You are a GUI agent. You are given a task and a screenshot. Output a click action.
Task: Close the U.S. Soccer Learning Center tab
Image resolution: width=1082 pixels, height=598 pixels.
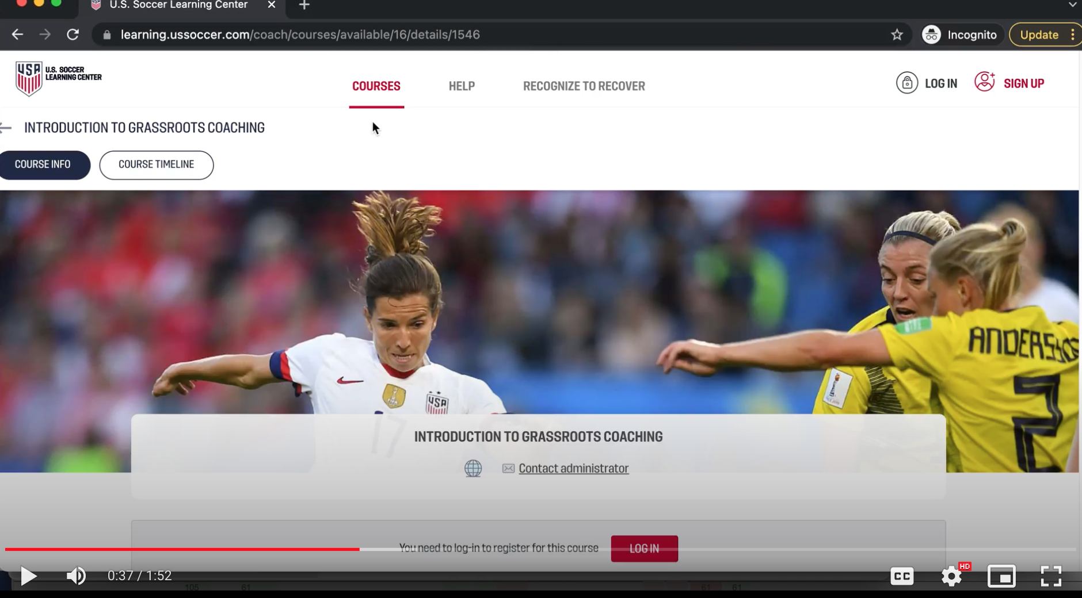(272, 5)
